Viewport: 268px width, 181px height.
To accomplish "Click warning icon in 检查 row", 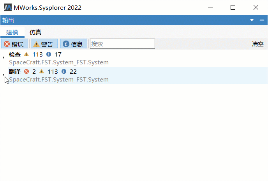I will (26, 55).
